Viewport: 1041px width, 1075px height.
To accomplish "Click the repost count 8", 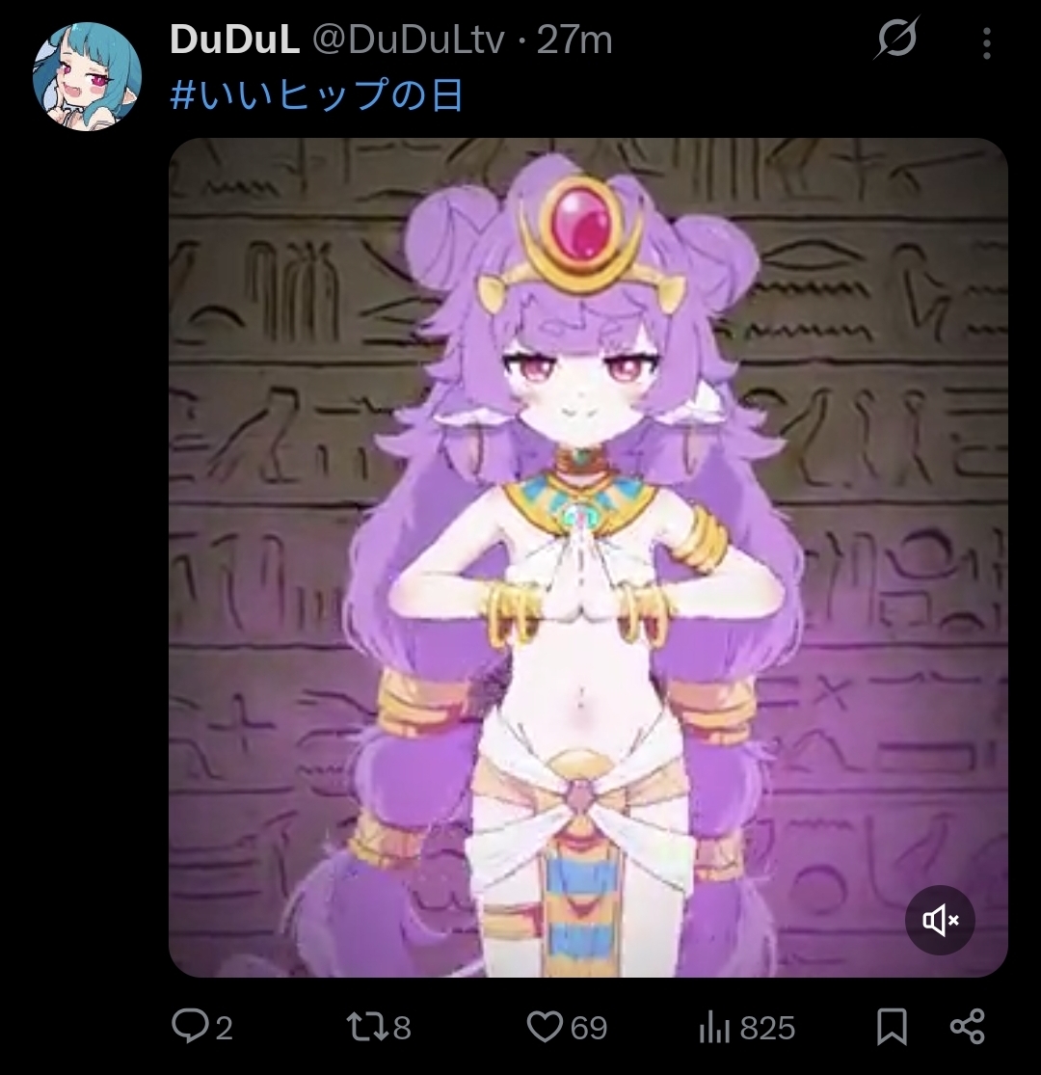I will point(402,1029).
